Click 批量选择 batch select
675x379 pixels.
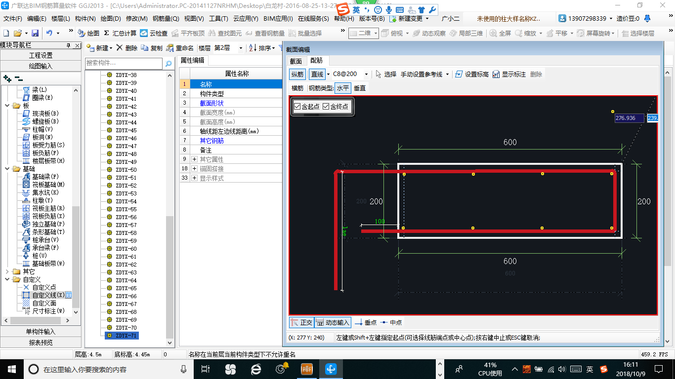[305, 33]
